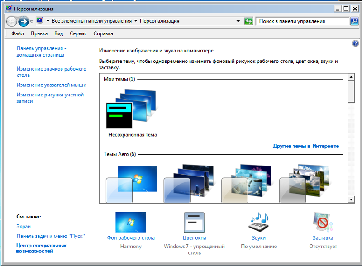Screen dimensions: 362x266
Task: Click the search magnifier icon
Action: tap(354, 21)
